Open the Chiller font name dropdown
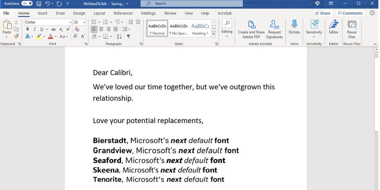 (x=70, y=22)
